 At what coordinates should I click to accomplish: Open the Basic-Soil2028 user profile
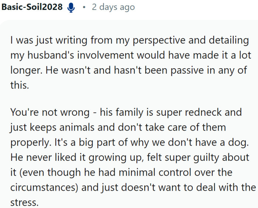(x=32, y=7)
